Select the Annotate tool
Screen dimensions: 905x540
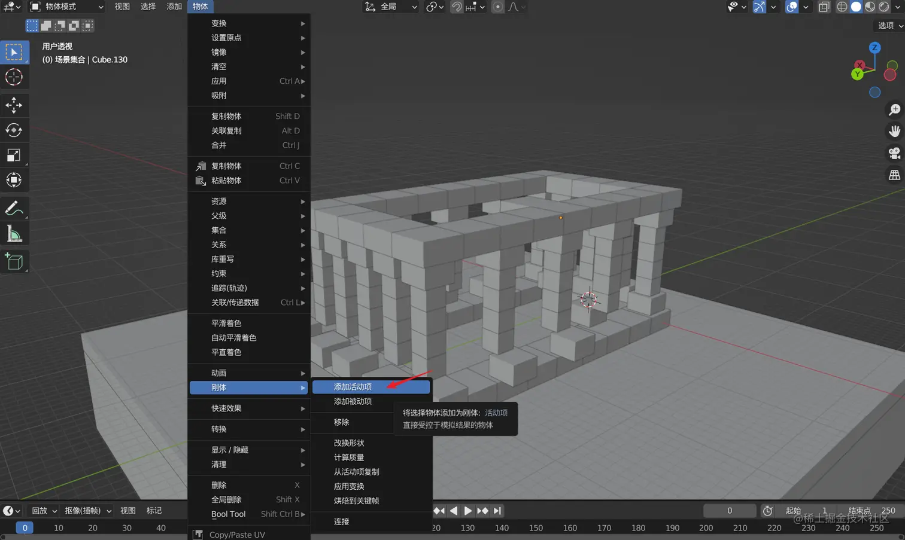[x=14, y=208]
